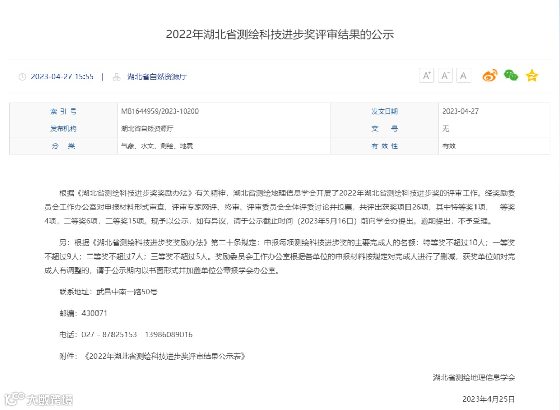Click the publish timestamp 2023-04-27 15:55
This screenshot has height=410, width=560.
pos(62,77)
